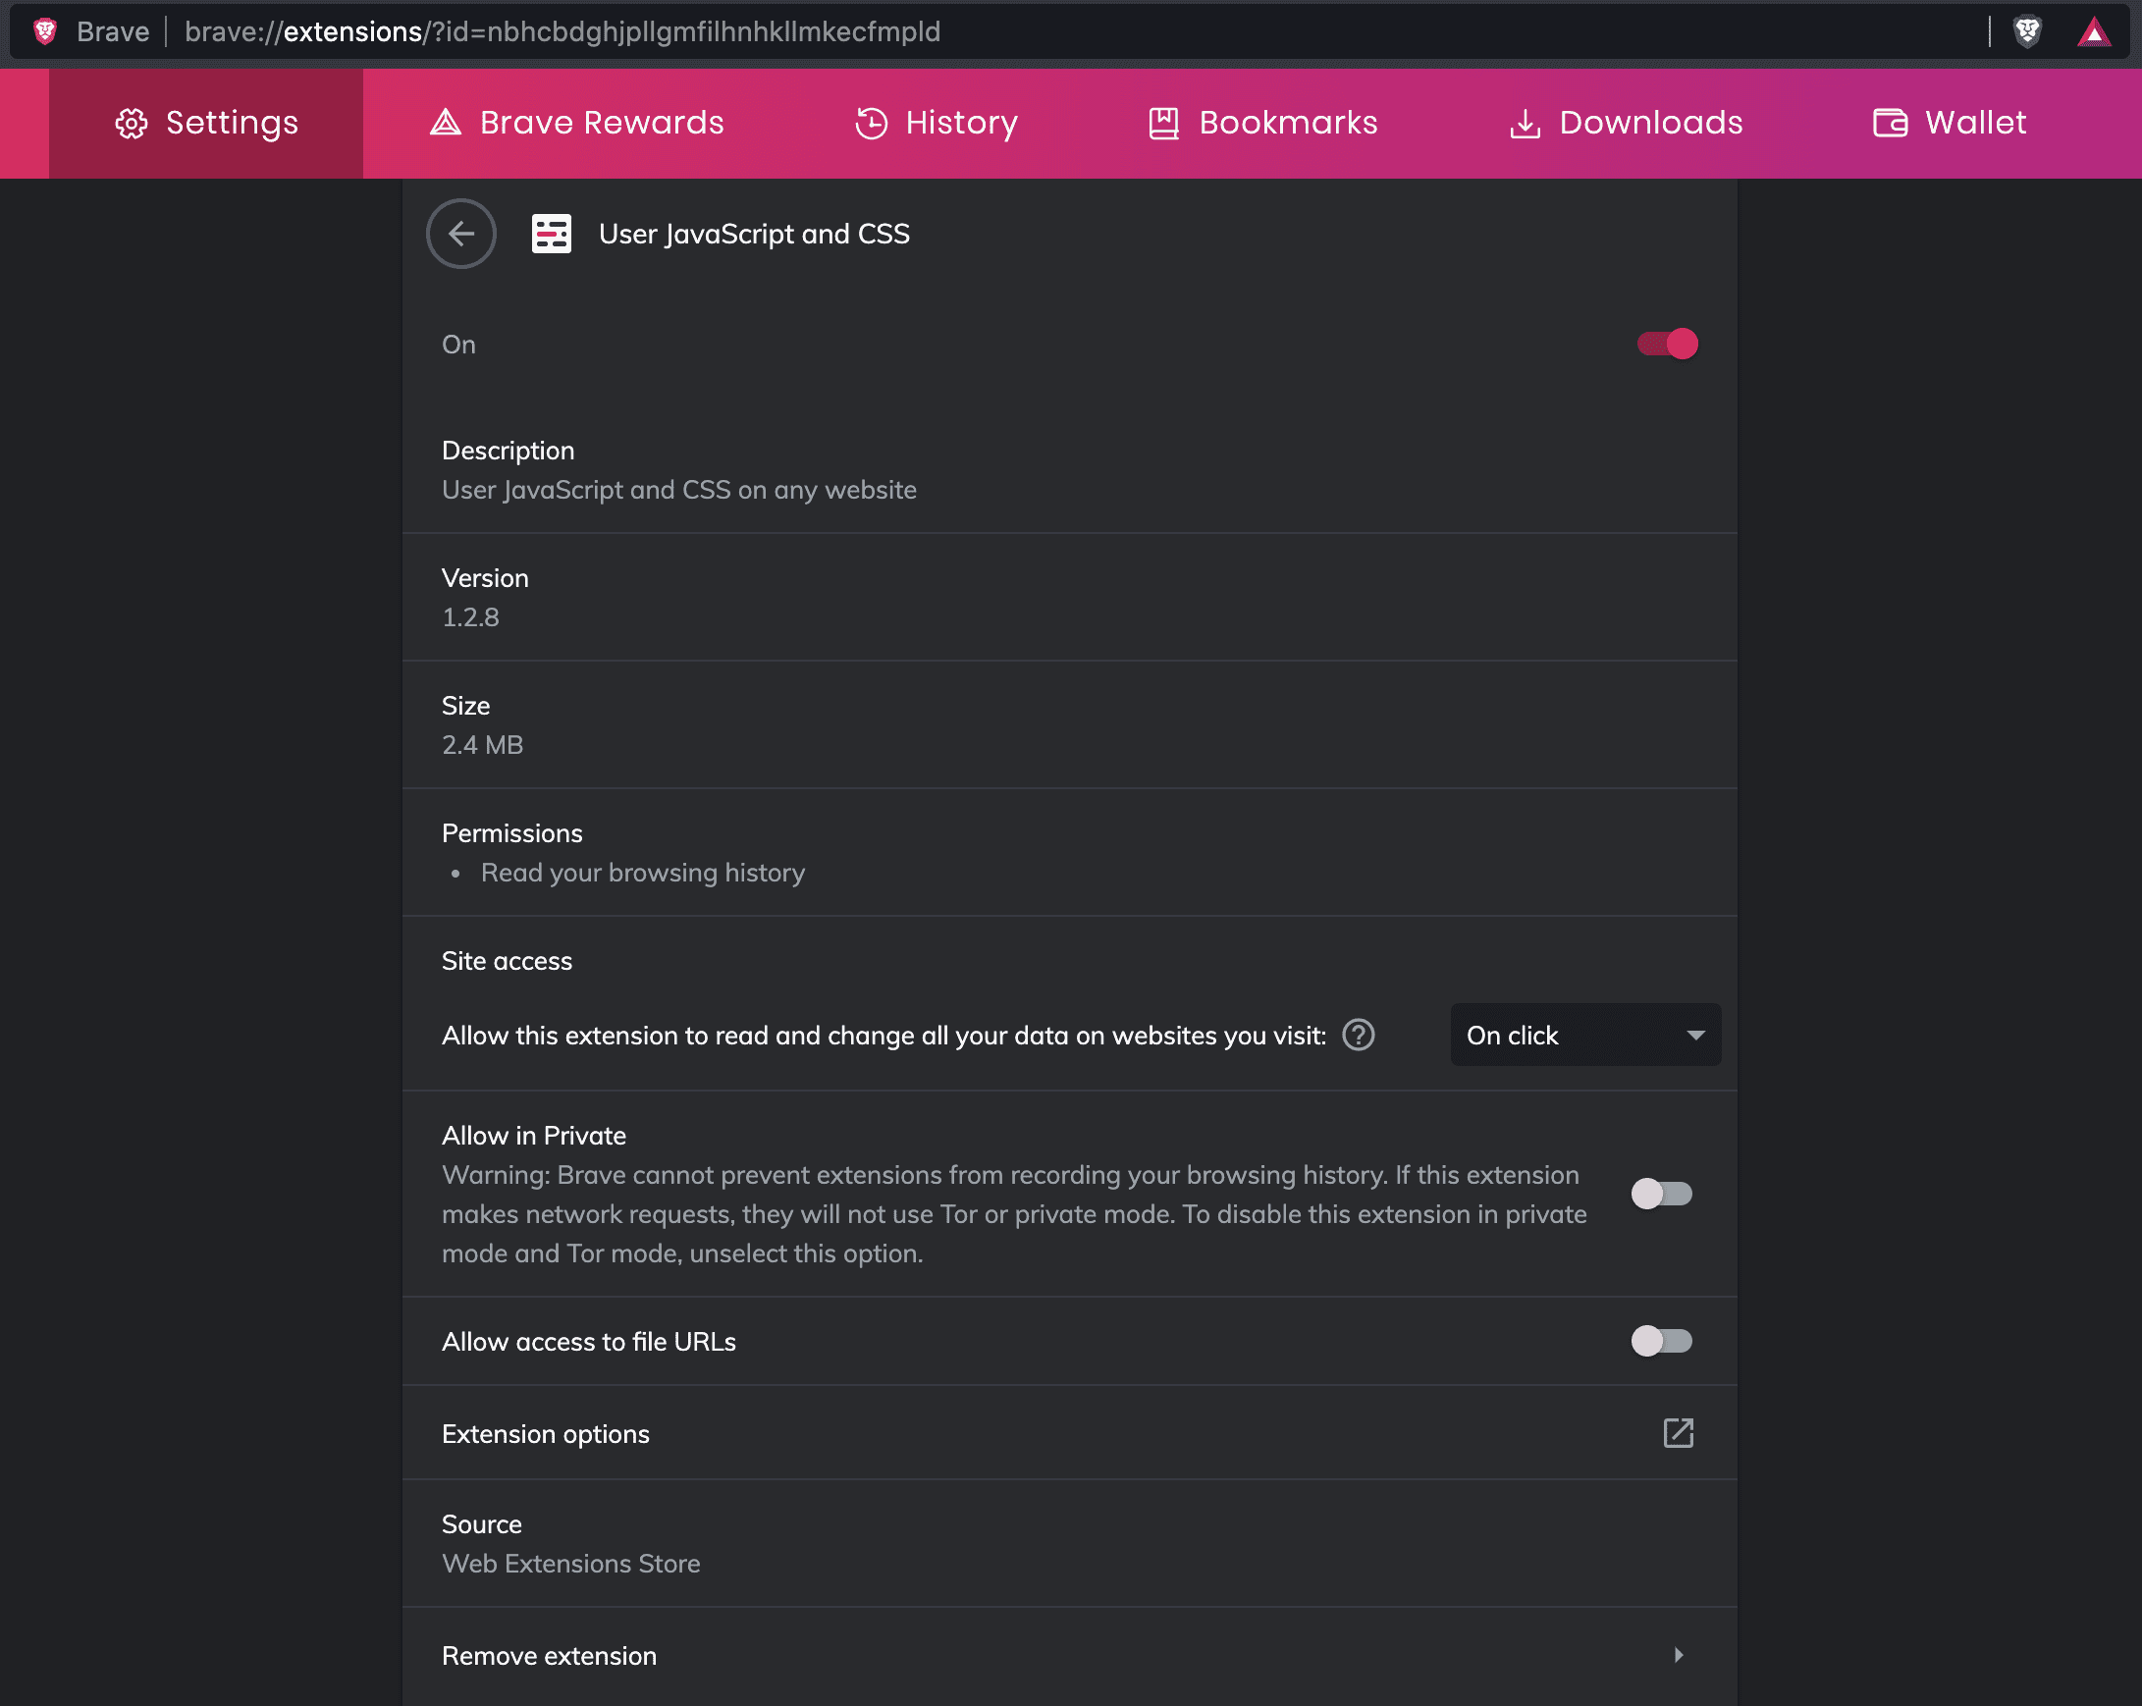Click the Permissions heading
The image size is (2142, 1706).
[512, 833]
